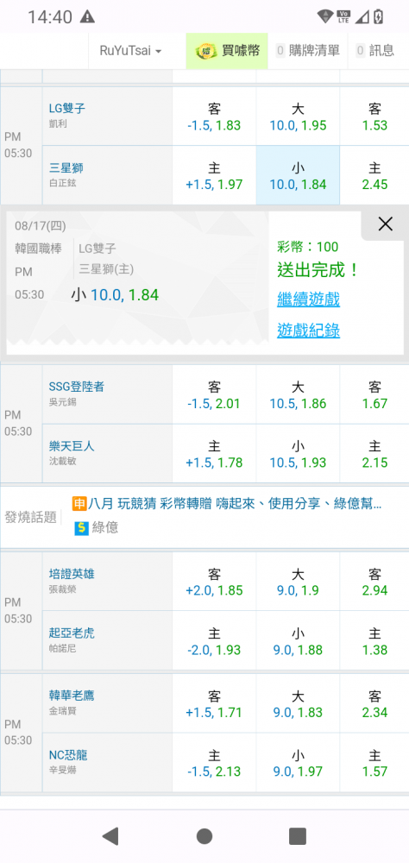Pick 樂天巨人 主 moneyline 2.15

[x=374, y=454]
